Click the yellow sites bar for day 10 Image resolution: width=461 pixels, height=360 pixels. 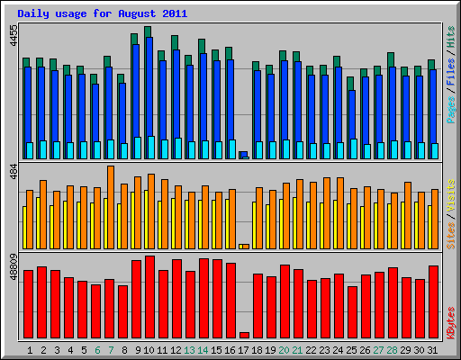tap(146, 220)
